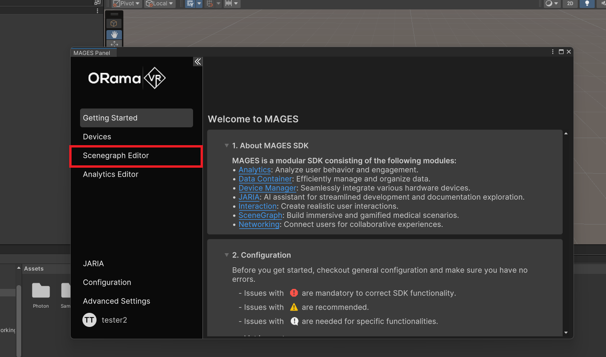
Task: Follow the JARIA link in module list
Action: tap(249, 197)
